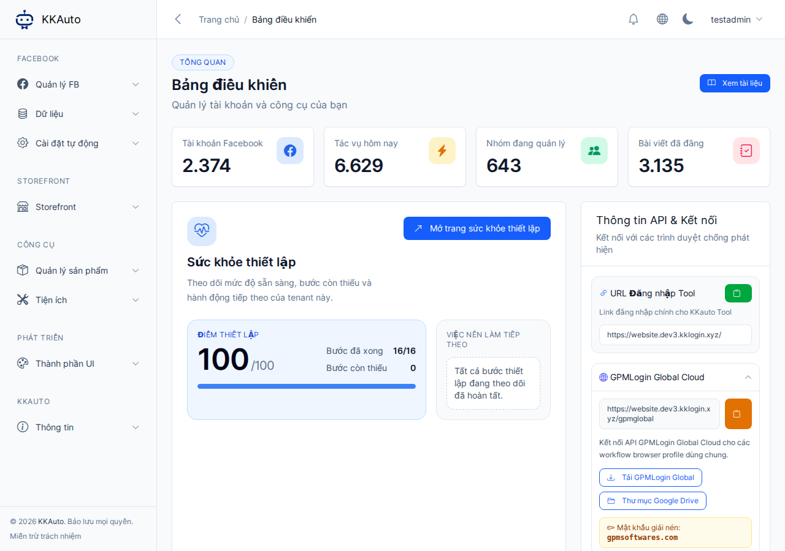
Task: Click the https://website.dev3.kklogin.xyz/ URL field
Action: coord(675,335)
